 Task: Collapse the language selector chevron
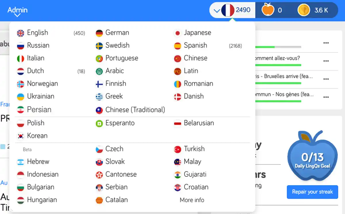[217, 10]
